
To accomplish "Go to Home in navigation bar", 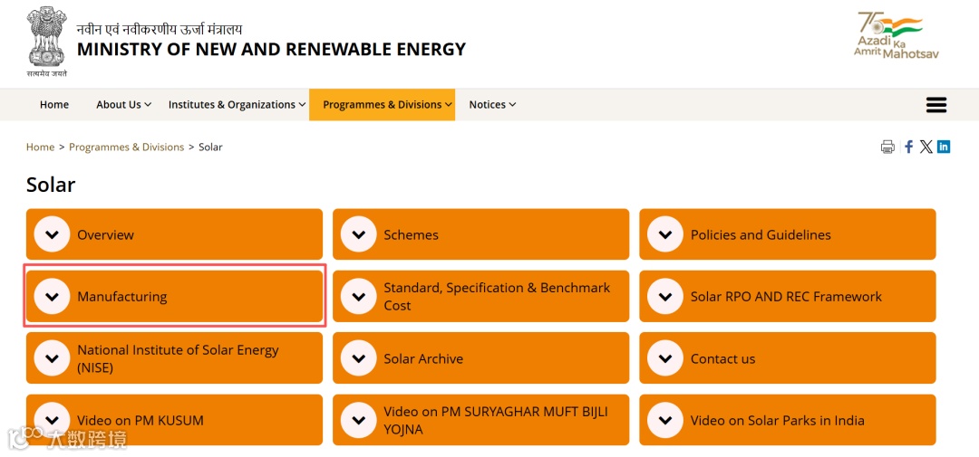I will 54,105.
